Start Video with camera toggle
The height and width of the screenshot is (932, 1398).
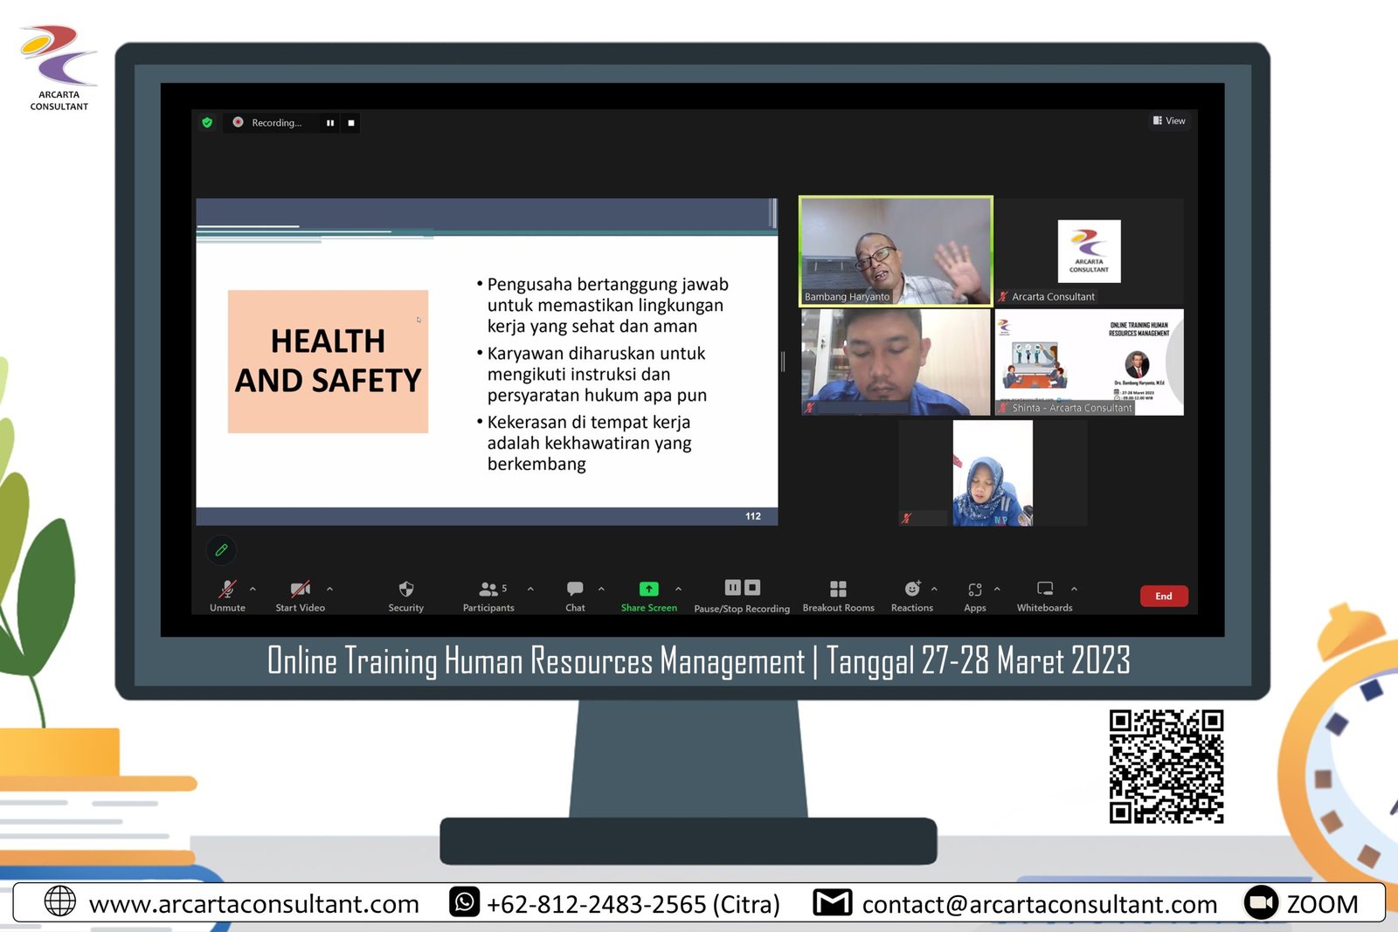pyautogui.click(x=300, y=590)
